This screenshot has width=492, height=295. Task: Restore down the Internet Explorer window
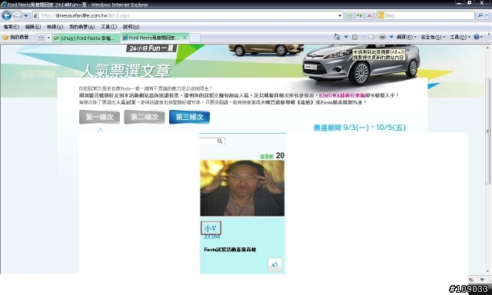click(x=470, y=3)
